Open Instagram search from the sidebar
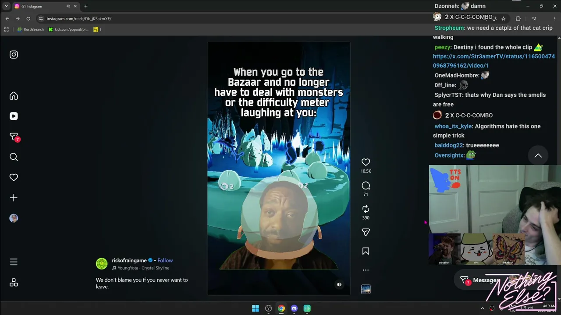 [x=14, y=157]
